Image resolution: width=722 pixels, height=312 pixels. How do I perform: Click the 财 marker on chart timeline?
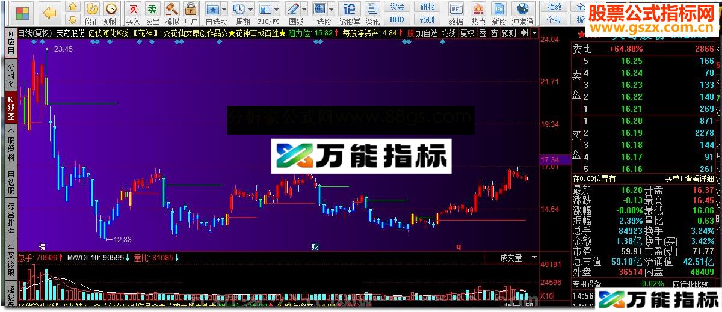click(x=315, y=247)
